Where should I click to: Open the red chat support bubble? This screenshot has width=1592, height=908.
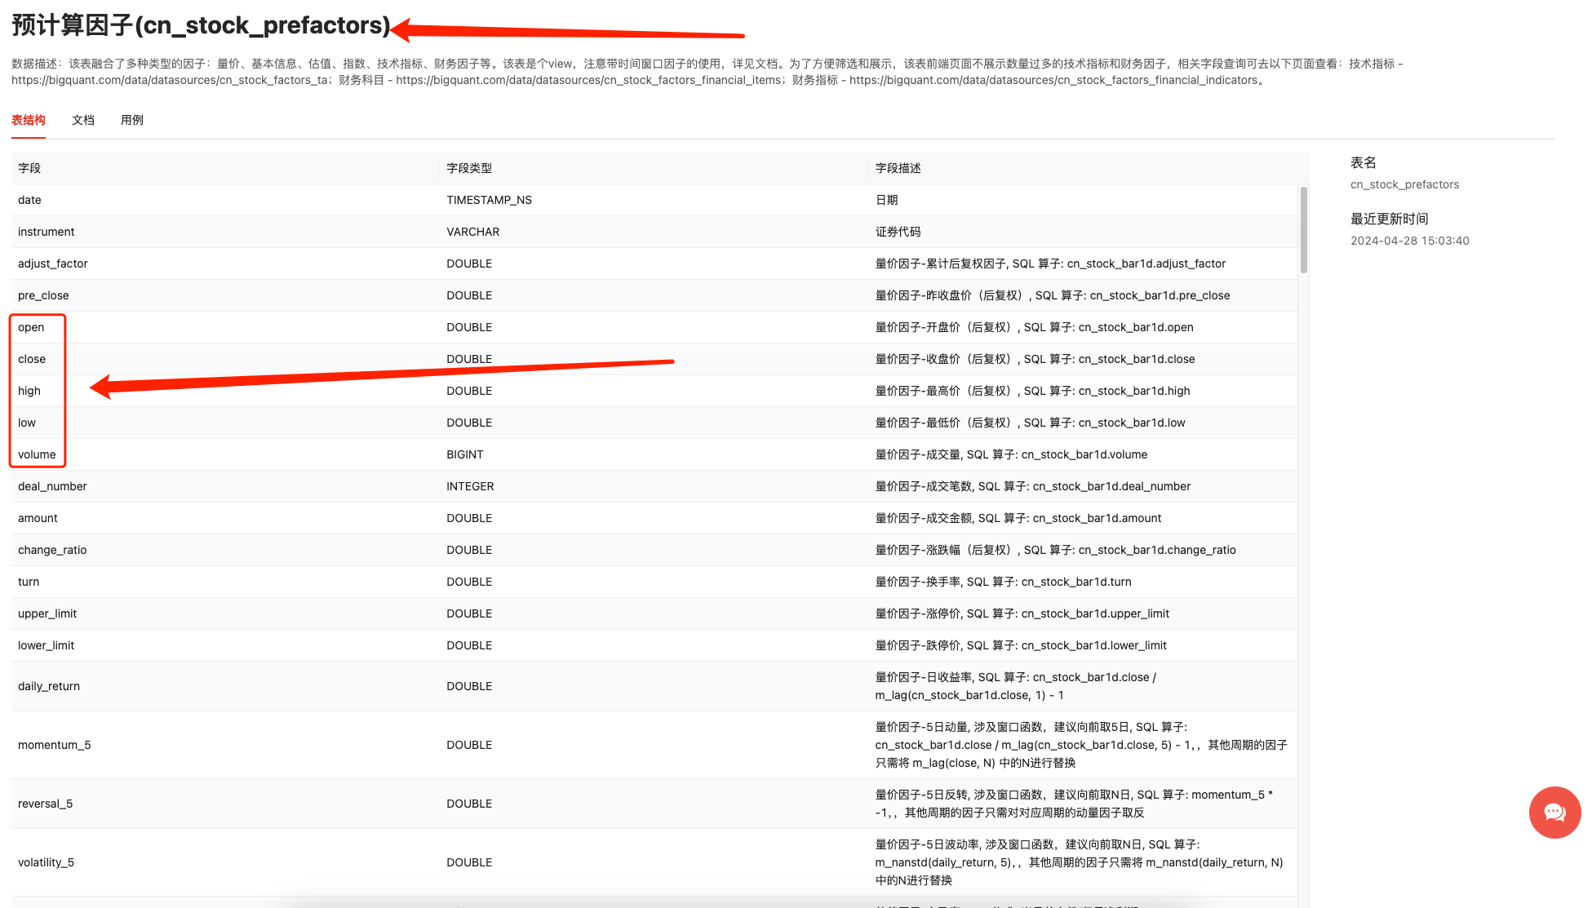pos(1554,812)
